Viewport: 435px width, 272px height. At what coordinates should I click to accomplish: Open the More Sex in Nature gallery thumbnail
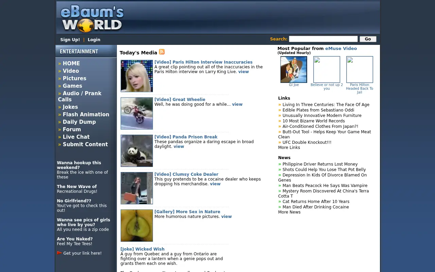tap(137, 225)
